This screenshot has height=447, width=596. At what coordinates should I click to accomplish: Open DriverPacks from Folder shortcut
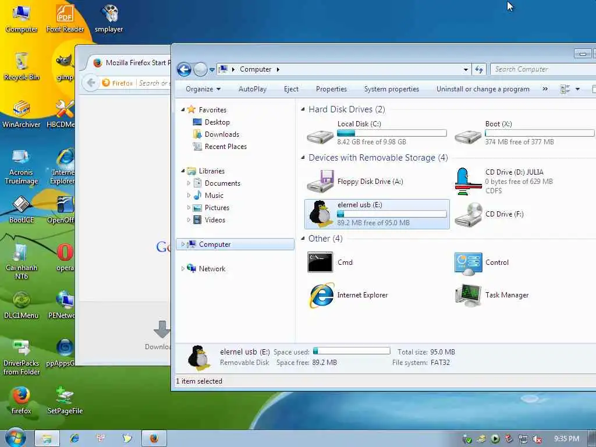click(x=22, y=357)
